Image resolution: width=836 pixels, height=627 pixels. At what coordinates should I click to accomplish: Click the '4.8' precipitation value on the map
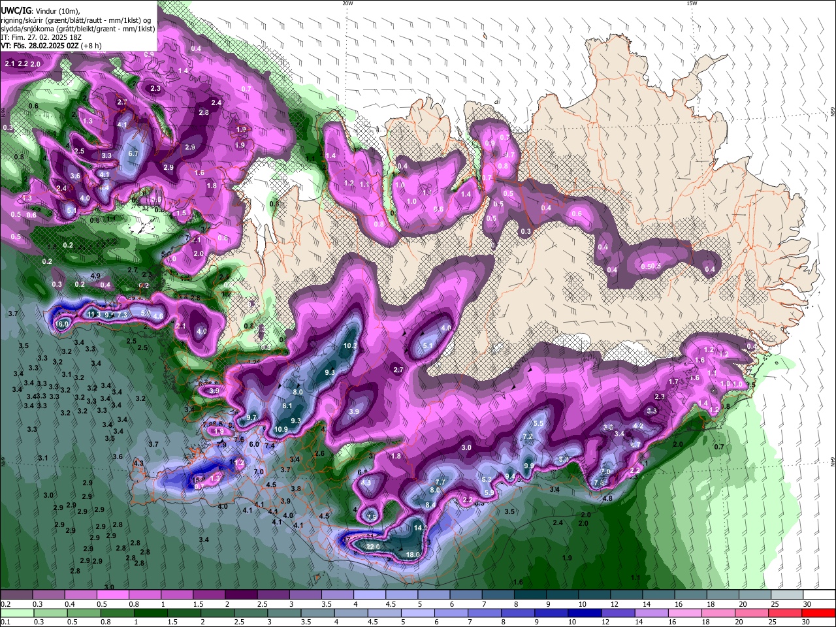pos(607,498)
